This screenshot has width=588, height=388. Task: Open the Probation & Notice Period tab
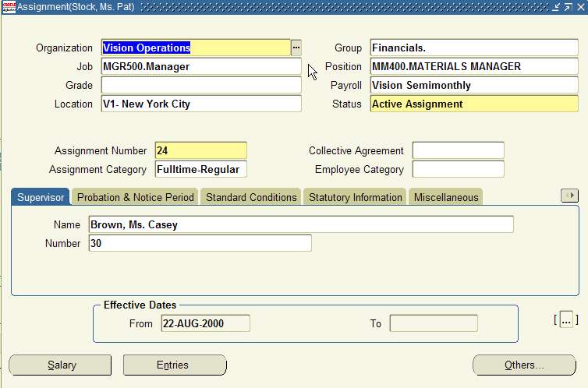[135, 198]
